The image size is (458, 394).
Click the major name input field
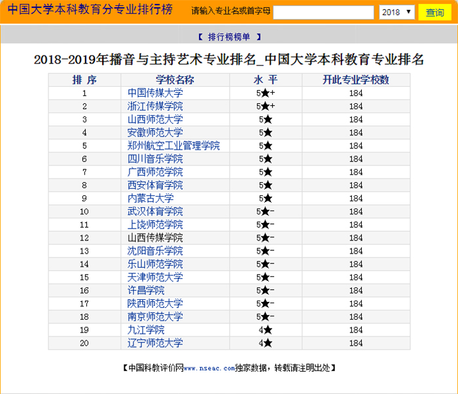click(x=323, y=12)
